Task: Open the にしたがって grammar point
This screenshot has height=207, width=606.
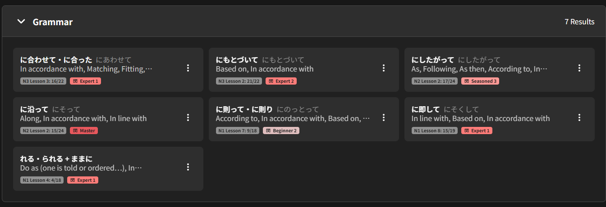Action: pyautogui.click(x=500, y=70)
